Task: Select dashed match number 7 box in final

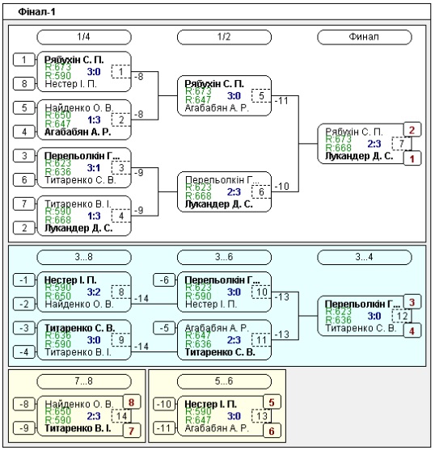Action: [x=401, y=144]
